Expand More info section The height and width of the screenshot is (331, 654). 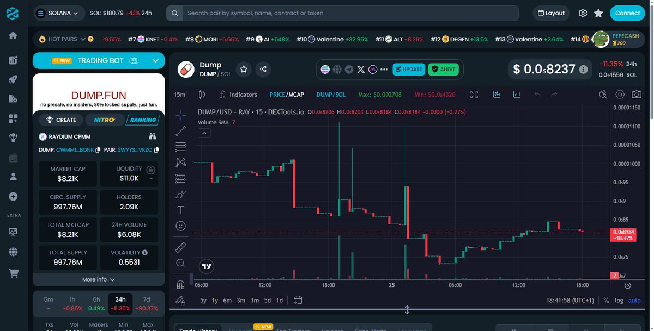pyautogui.click(x=99, y=279)
